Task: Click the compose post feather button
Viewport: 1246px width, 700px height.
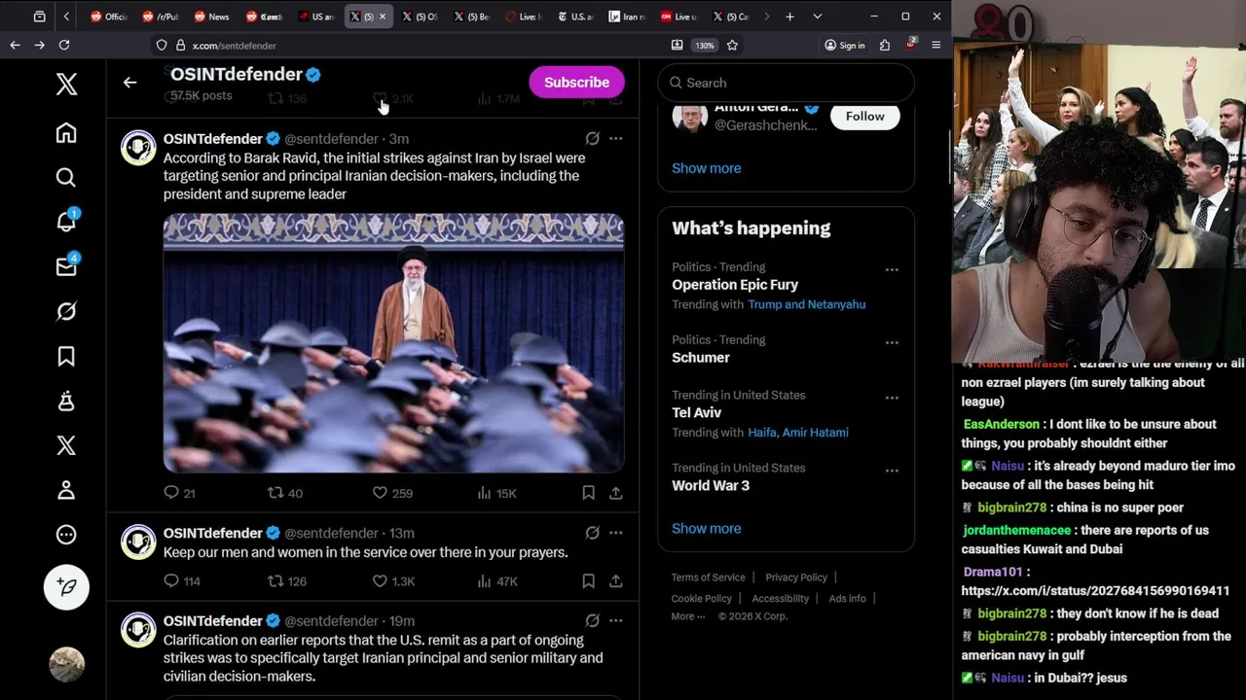Action: coord(66,586)
